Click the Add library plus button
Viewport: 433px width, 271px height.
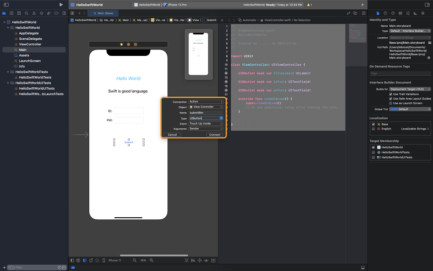362,5
